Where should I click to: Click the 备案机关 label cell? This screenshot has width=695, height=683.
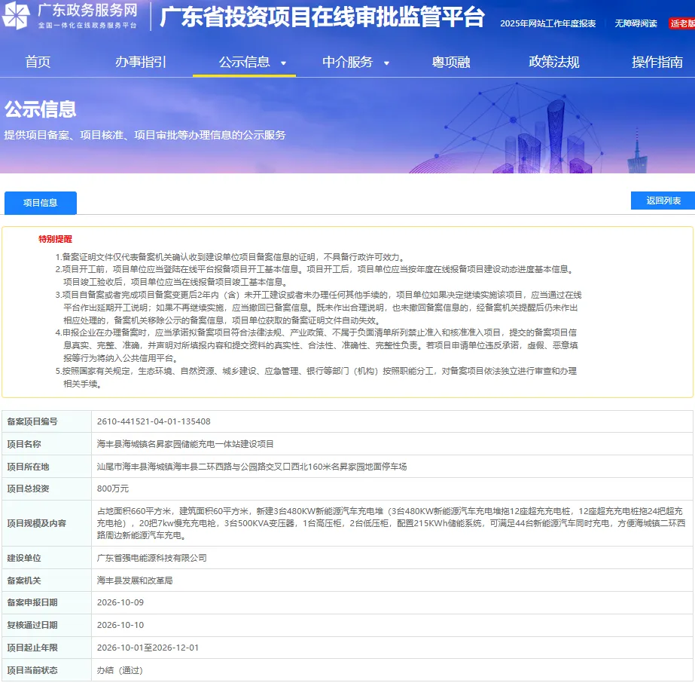[47, 580]
